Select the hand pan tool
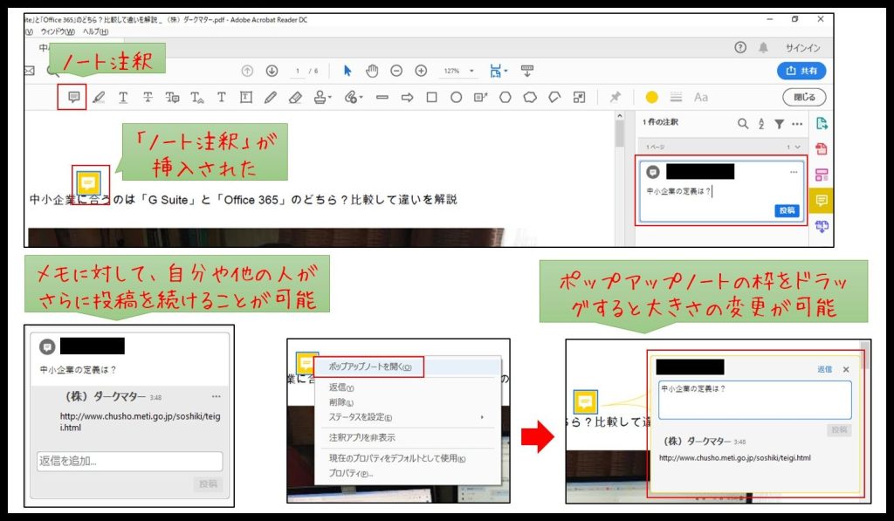 tap(372, 71)
